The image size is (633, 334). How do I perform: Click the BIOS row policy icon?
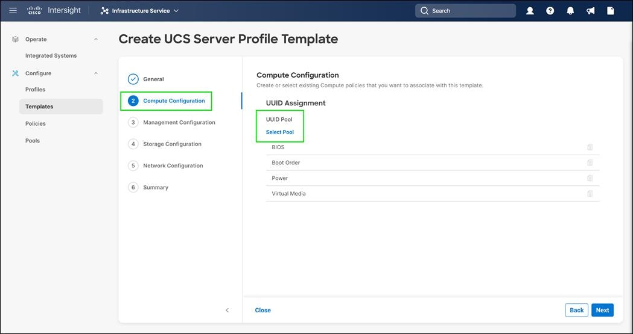tap(590, 147)
